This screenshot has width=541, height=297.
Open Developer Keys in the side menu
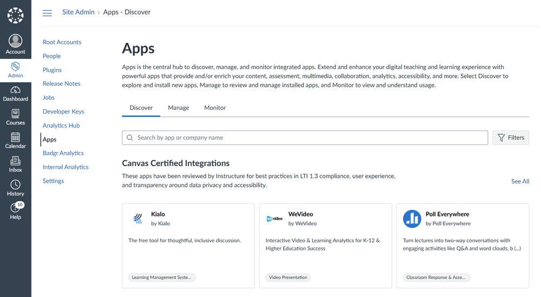click(x=63, y=111)
